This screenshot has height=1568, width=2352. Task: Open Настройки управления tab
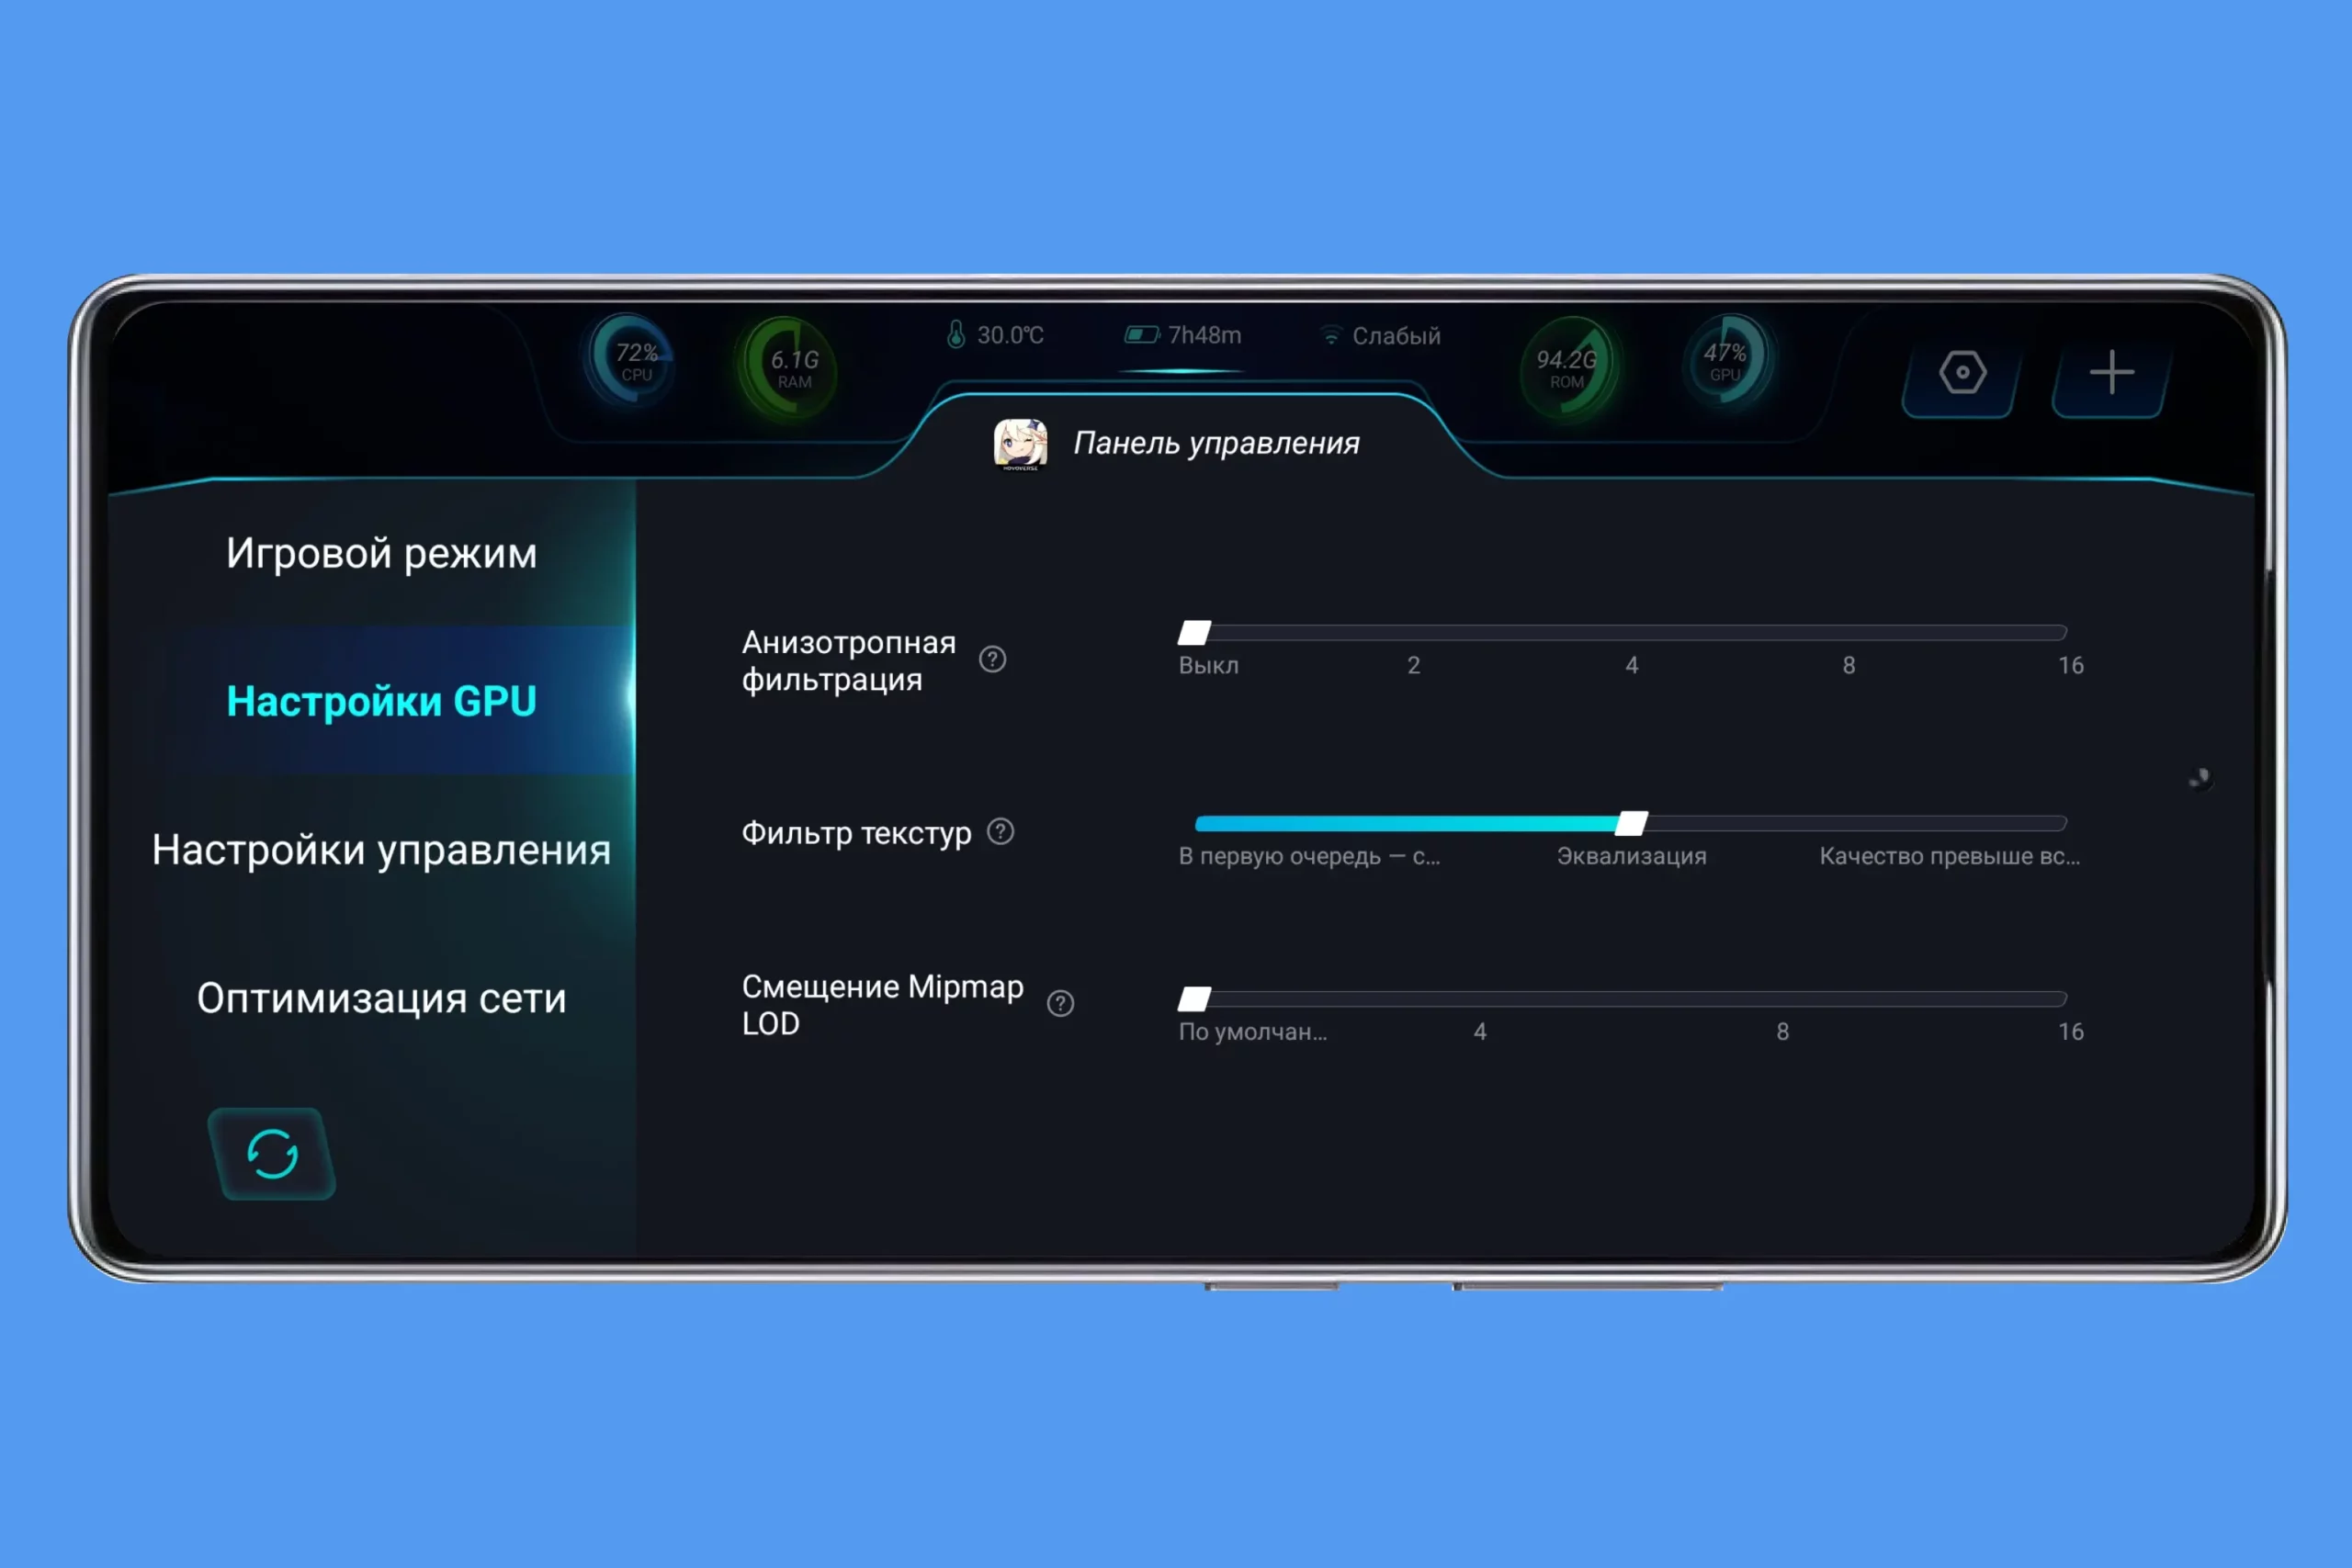point(381,850)
